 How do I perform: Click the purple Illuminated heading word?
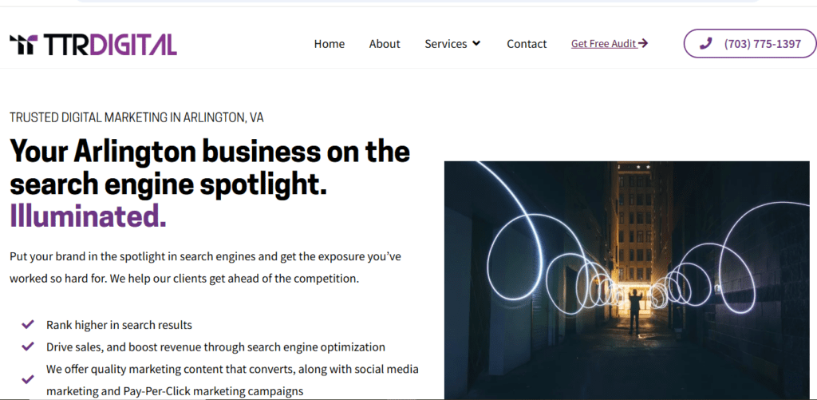pyautogui.click(x=88, y=216)
